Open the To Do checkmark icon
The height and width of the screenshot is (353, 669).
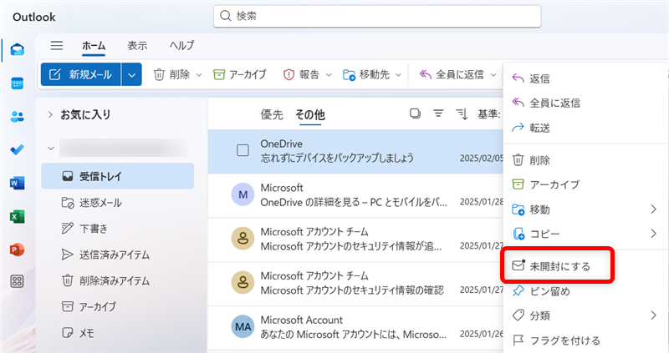[17, 149]
